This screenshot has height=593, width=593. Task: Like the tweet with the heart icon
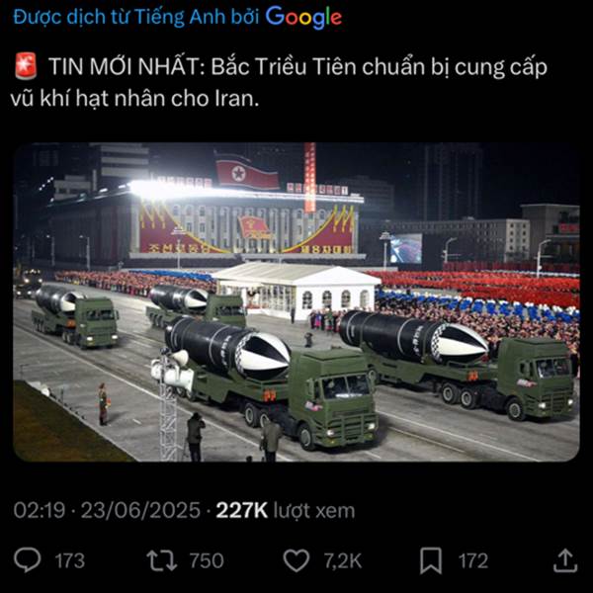click(x=296, y=560)
